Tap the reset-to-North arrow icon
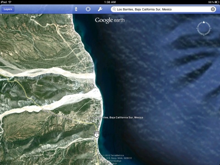The width and height of the screenshot is (220, 165). click(76, 9)
